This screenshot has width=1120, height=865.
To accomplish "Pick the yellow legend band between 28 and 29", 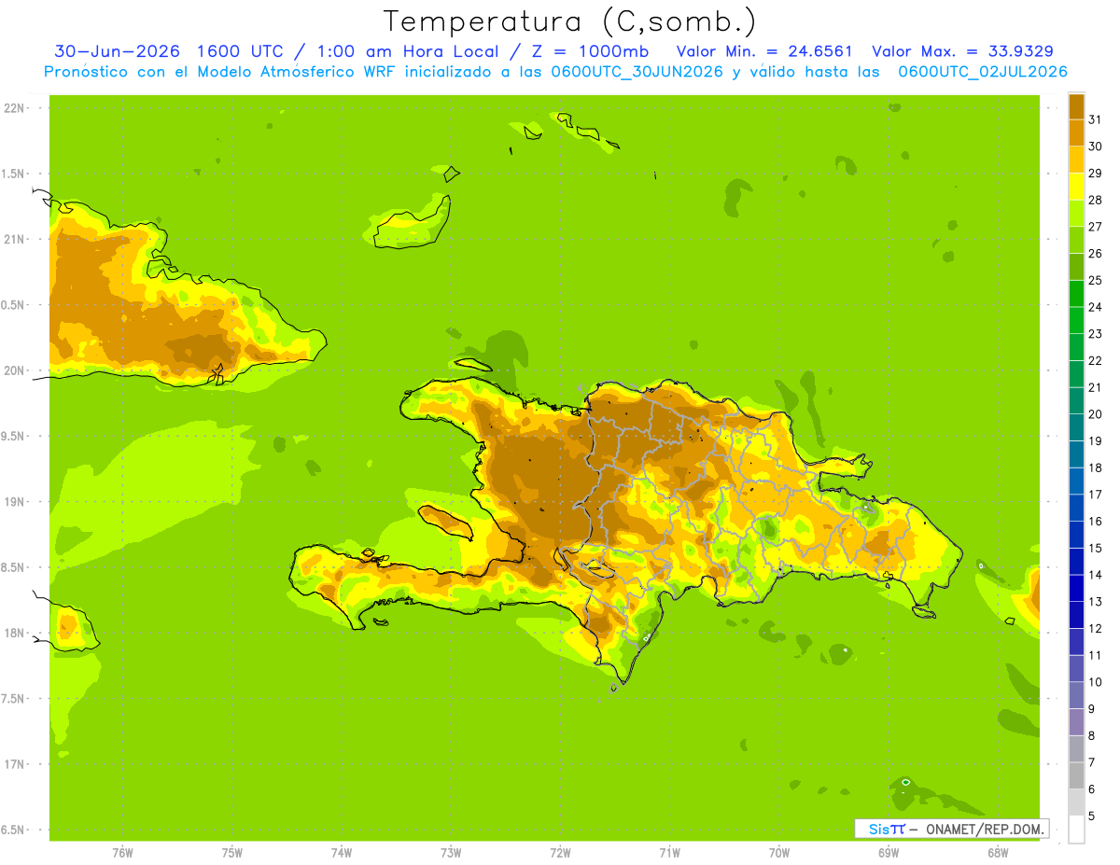I will 1076,187.
